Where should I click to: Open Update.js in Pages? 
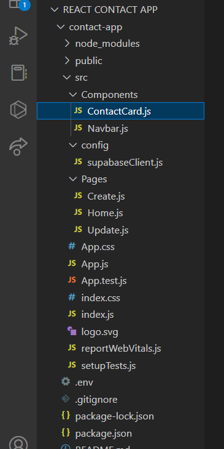108,230
